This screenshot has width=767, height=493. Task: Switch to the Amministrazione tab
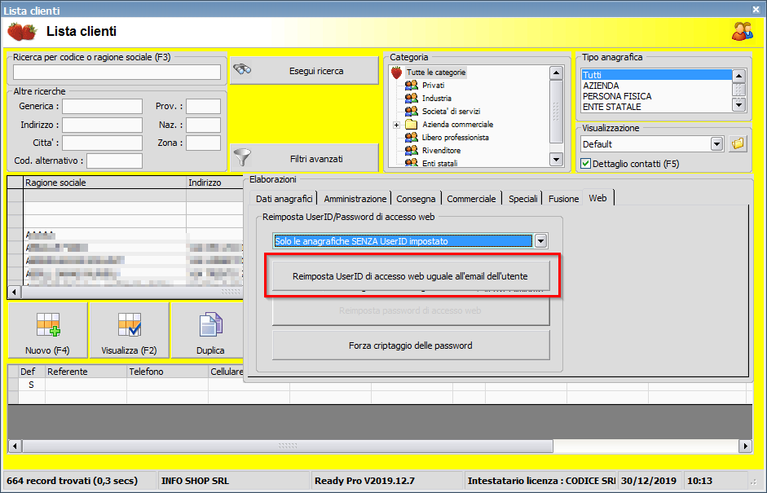tap(355, 199)
